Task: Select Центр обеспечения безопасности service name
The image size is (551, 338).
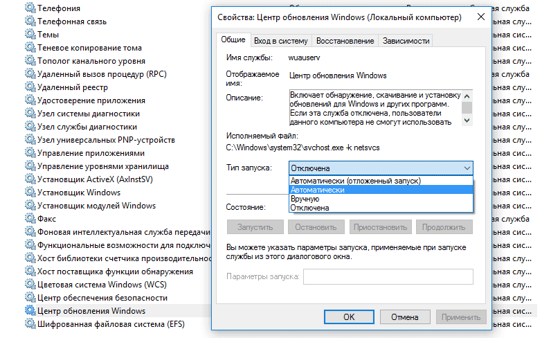Action: coord(102,298)
